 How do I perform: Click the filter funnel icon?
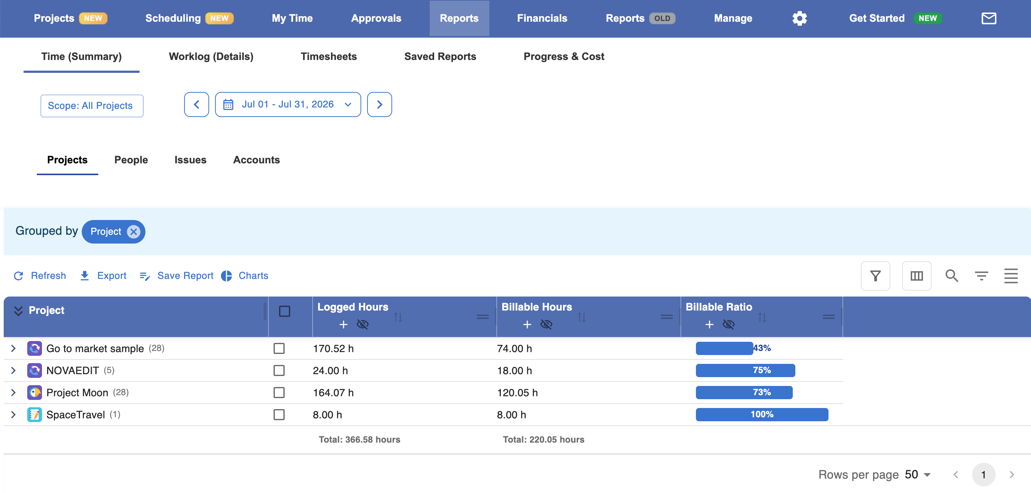pos(875,276)
